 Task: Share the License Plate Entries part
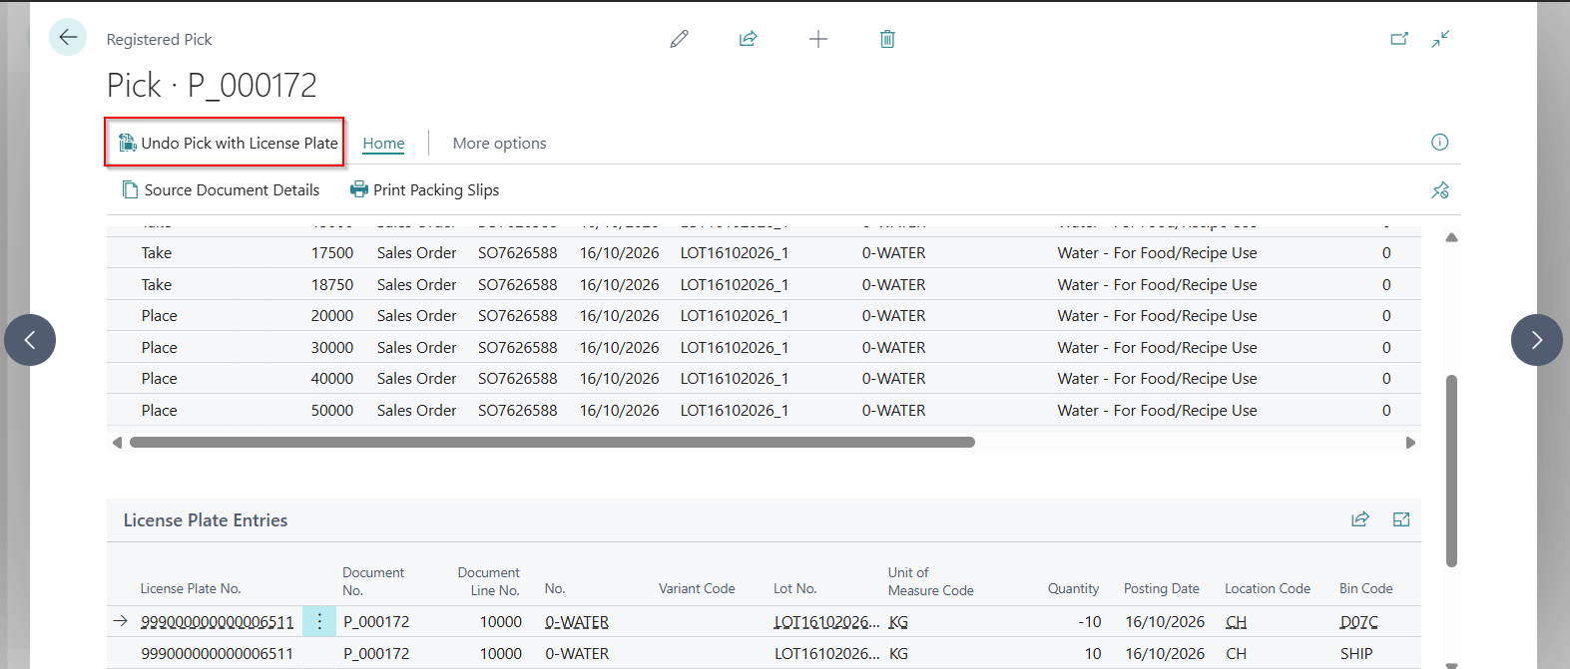click(1360, 519)
